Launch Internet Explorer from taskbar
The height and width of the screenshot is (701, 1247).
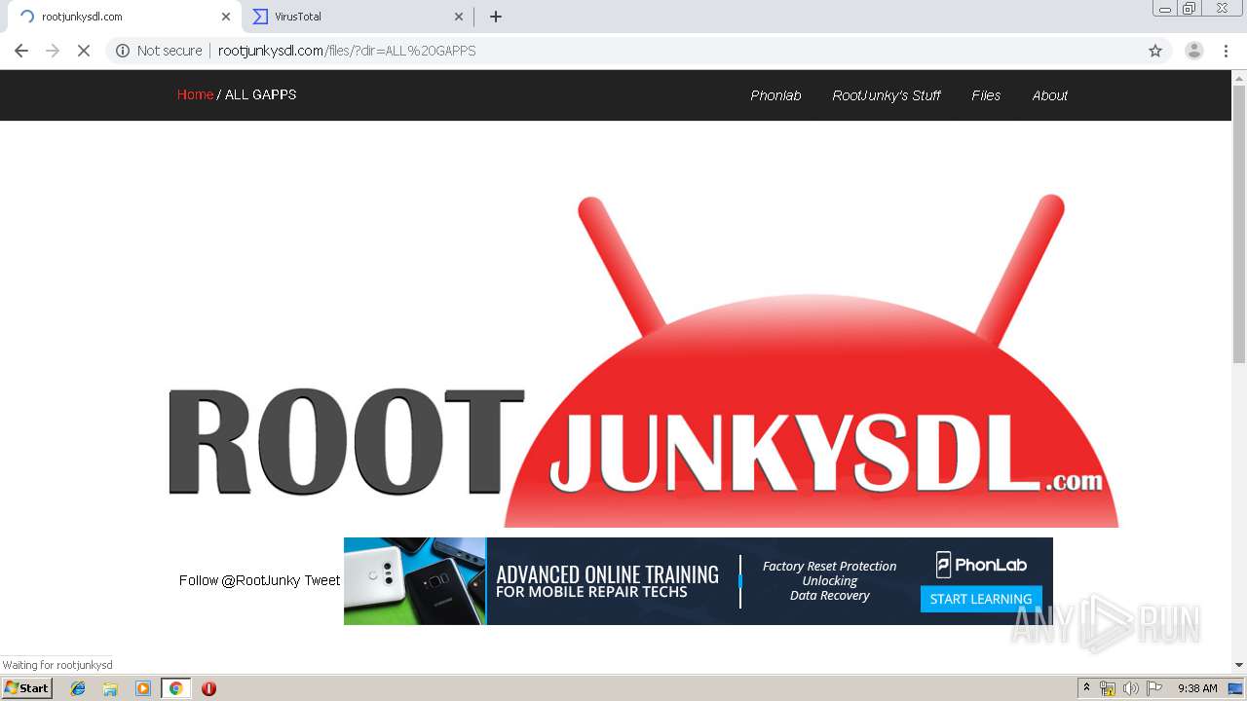point(78,688)
